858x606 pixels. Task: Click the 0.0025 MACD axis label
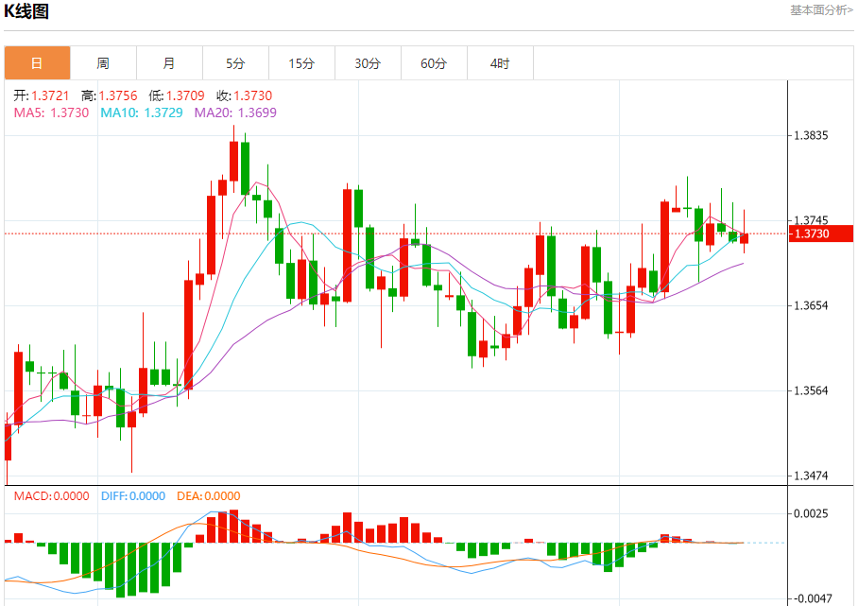[811, 513]
